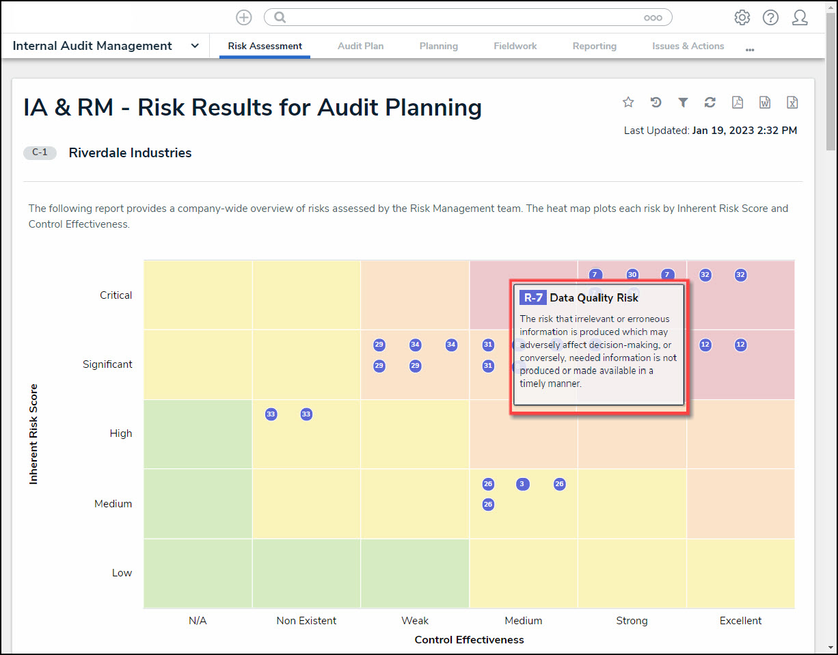This screenshot has height=655, width=838.
Task: Export report as PDF
Action: pyautogui.click(x=738, y=103)
